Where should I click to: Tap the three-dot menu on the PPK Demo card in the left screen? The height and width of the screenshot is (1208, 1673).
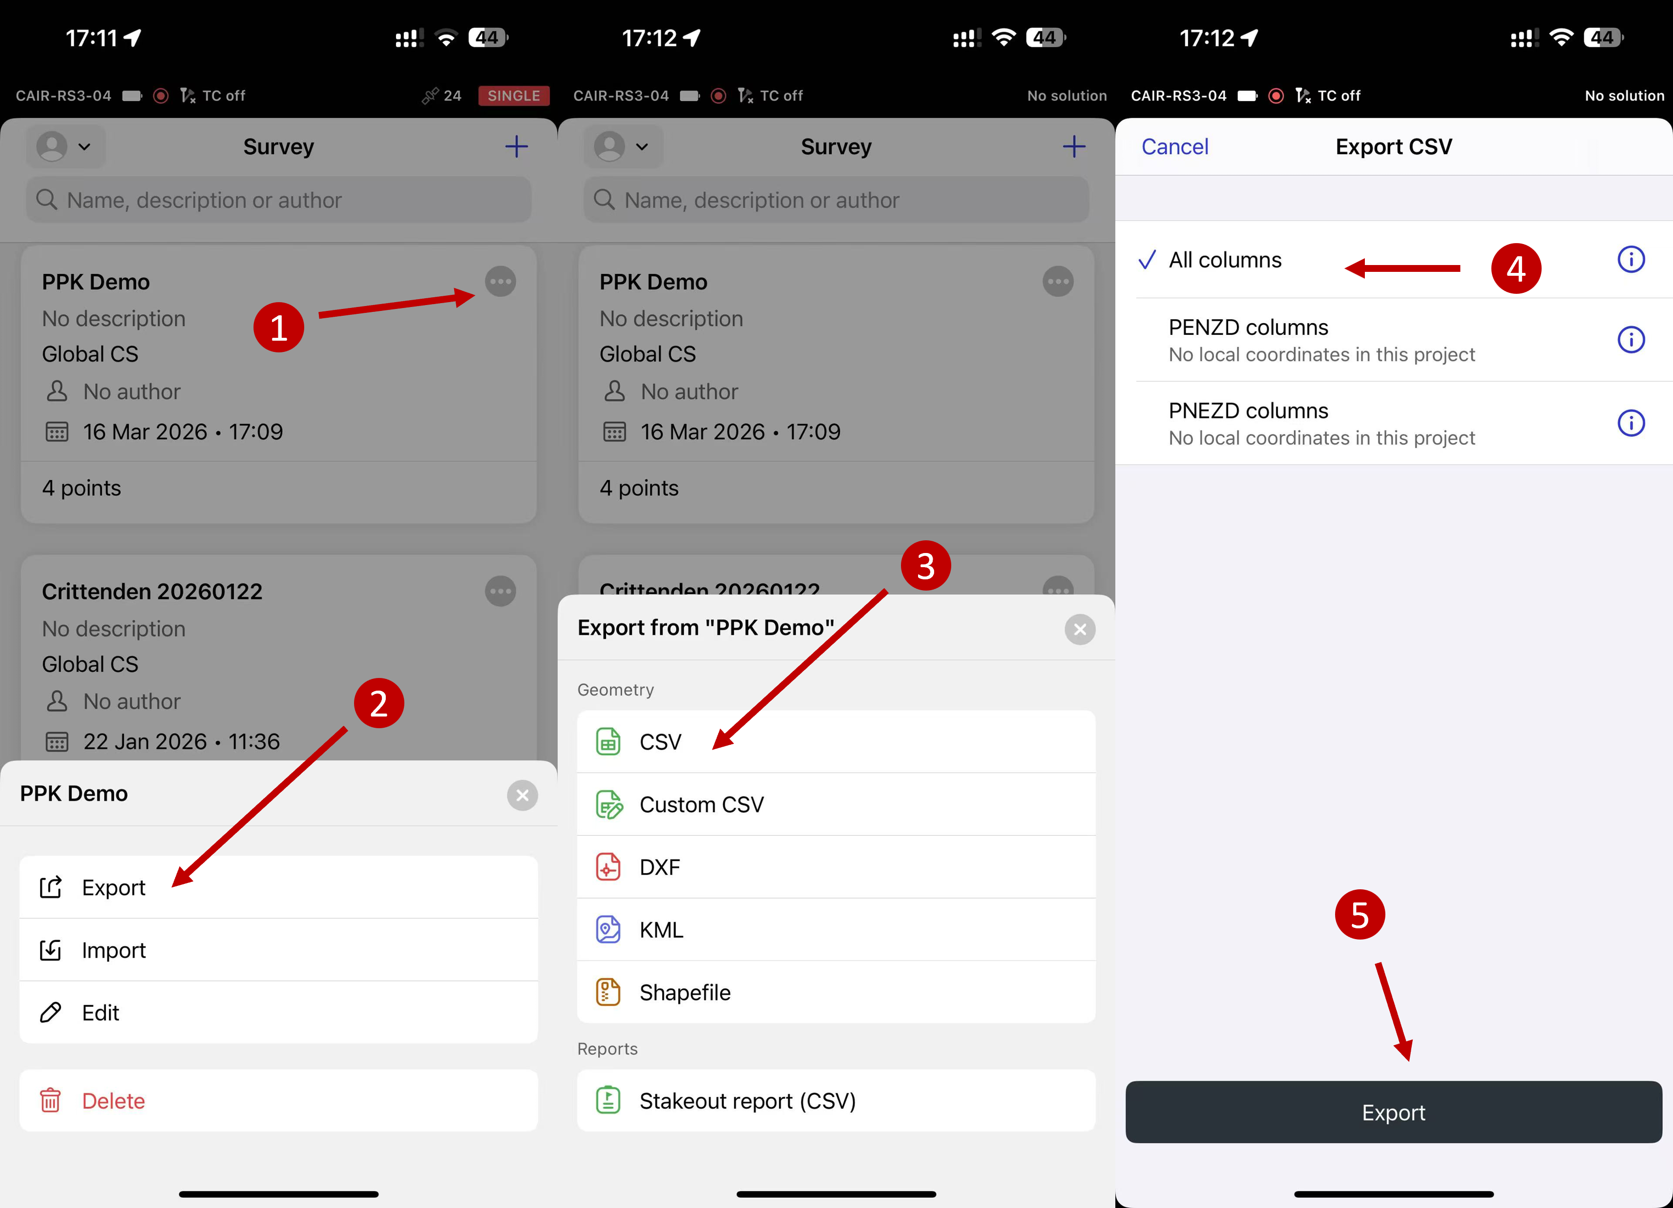pos(500,281)
